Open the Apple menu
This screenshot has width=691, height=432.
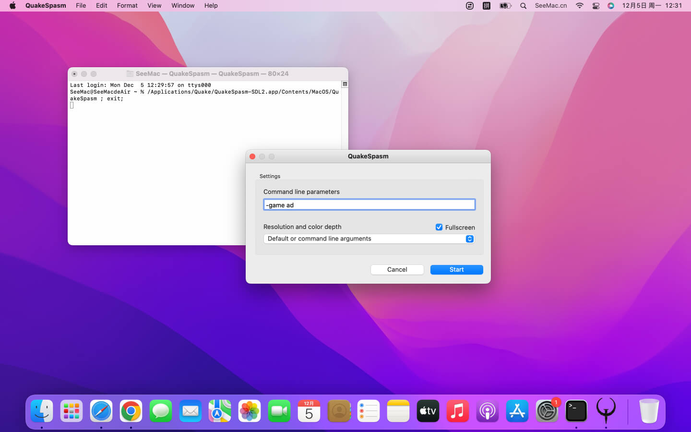click(12, 6)
